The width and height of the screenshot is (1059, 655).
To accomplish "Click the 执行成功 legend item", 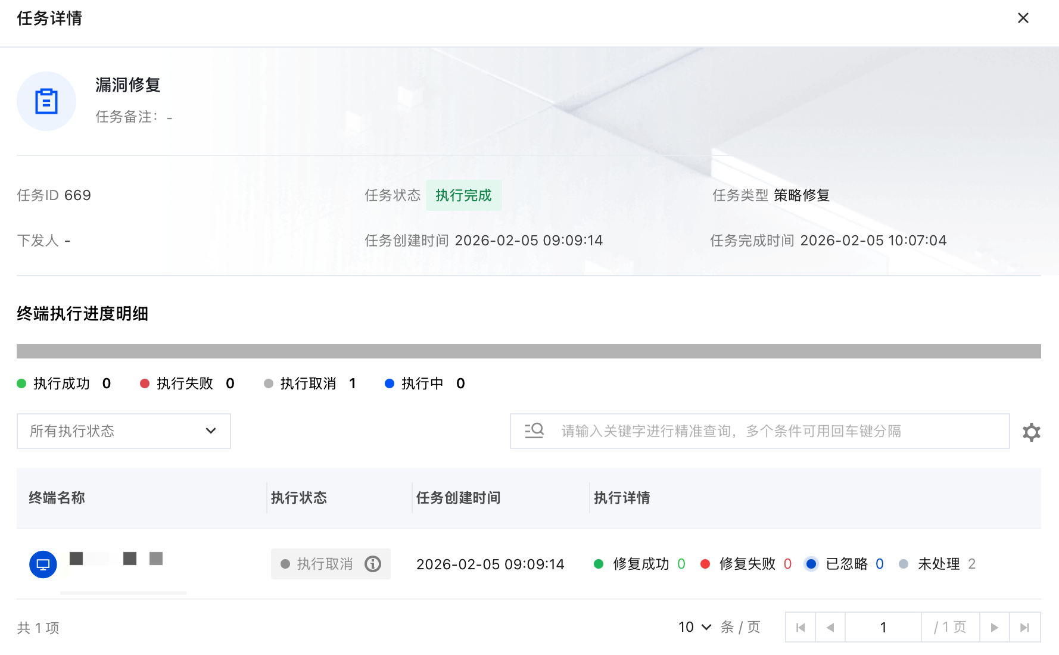I will click(64, 383).
